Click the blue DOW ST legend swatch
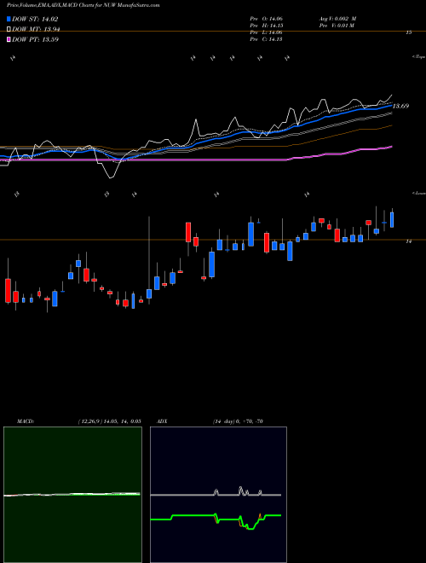The height and width of the screenshot is (563, 426). [x=9, y=19]
